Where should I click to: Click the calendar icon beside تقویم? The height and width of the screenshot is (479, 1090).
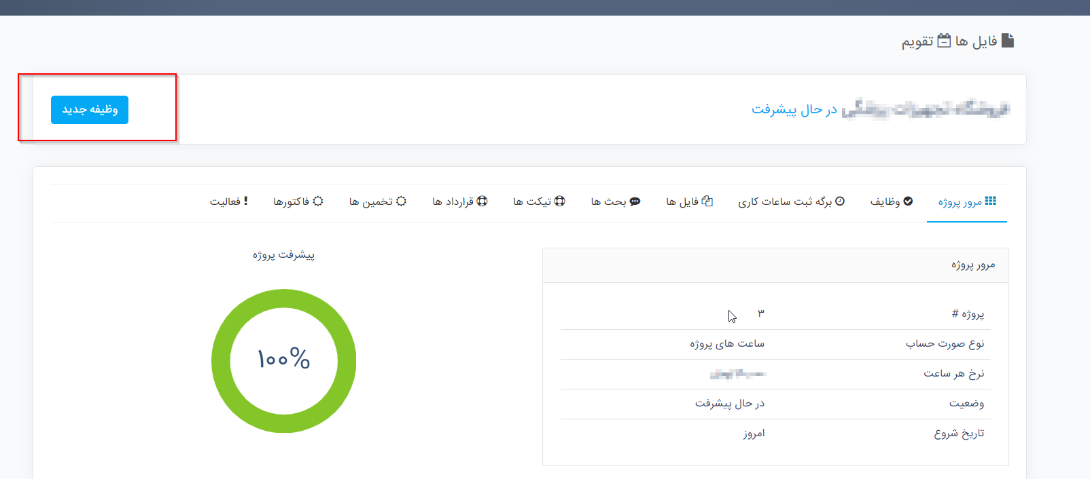[x=944, y=41]
